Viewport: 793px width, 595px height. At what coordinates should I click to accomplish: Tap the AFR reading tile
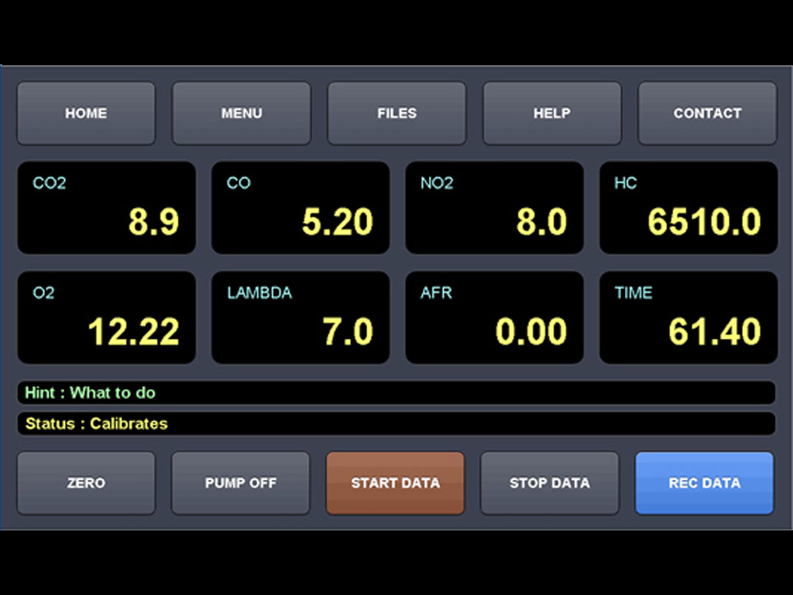click(494, 317)
